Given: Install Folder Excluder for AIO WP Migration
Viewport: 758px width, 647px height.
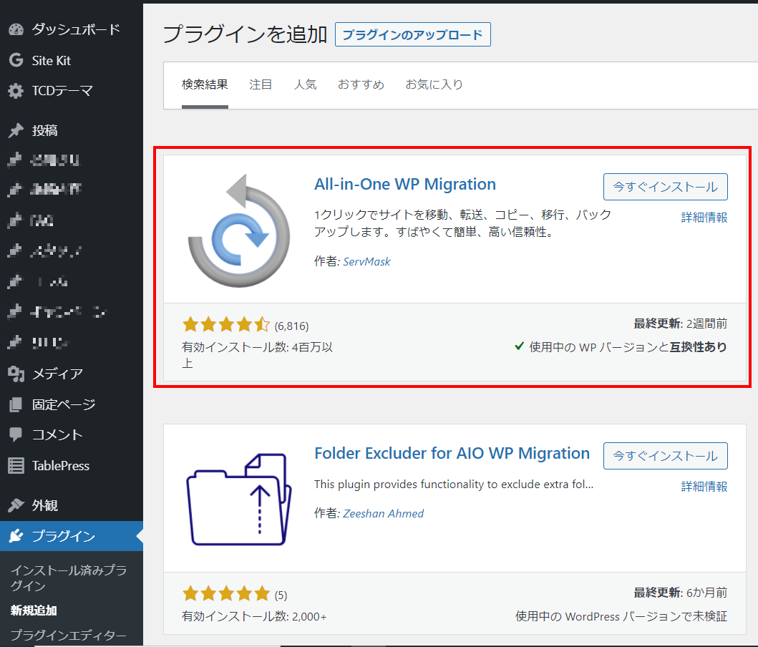Looking at the screenshot, I should click(x=665, y=456).
